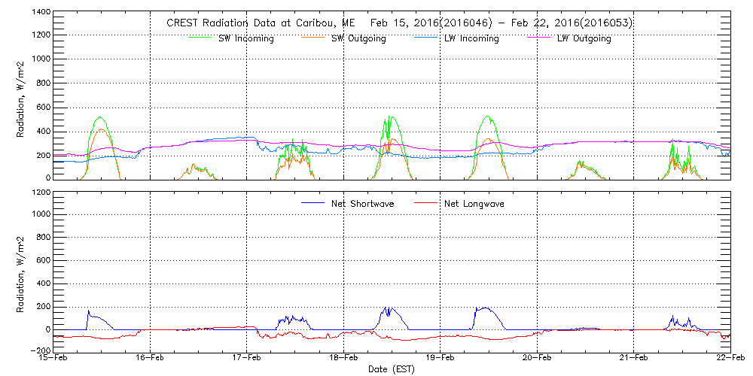The image size is (753, 376).
Task: Select the 21-Feb date tick label
Action: tap(634, 359)
